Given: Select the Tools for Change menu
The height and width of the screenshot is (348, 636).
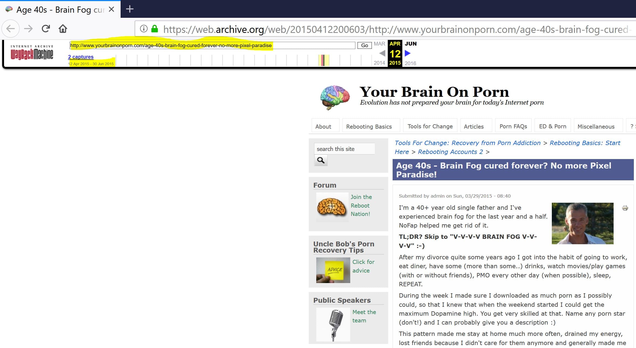Looking at the screenshot, I should [x=430, y=126].
